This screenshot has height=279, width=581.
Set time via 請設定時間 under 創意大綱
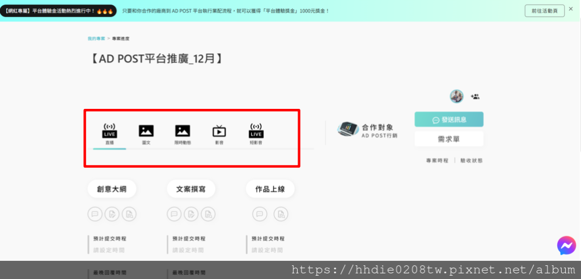109,250
